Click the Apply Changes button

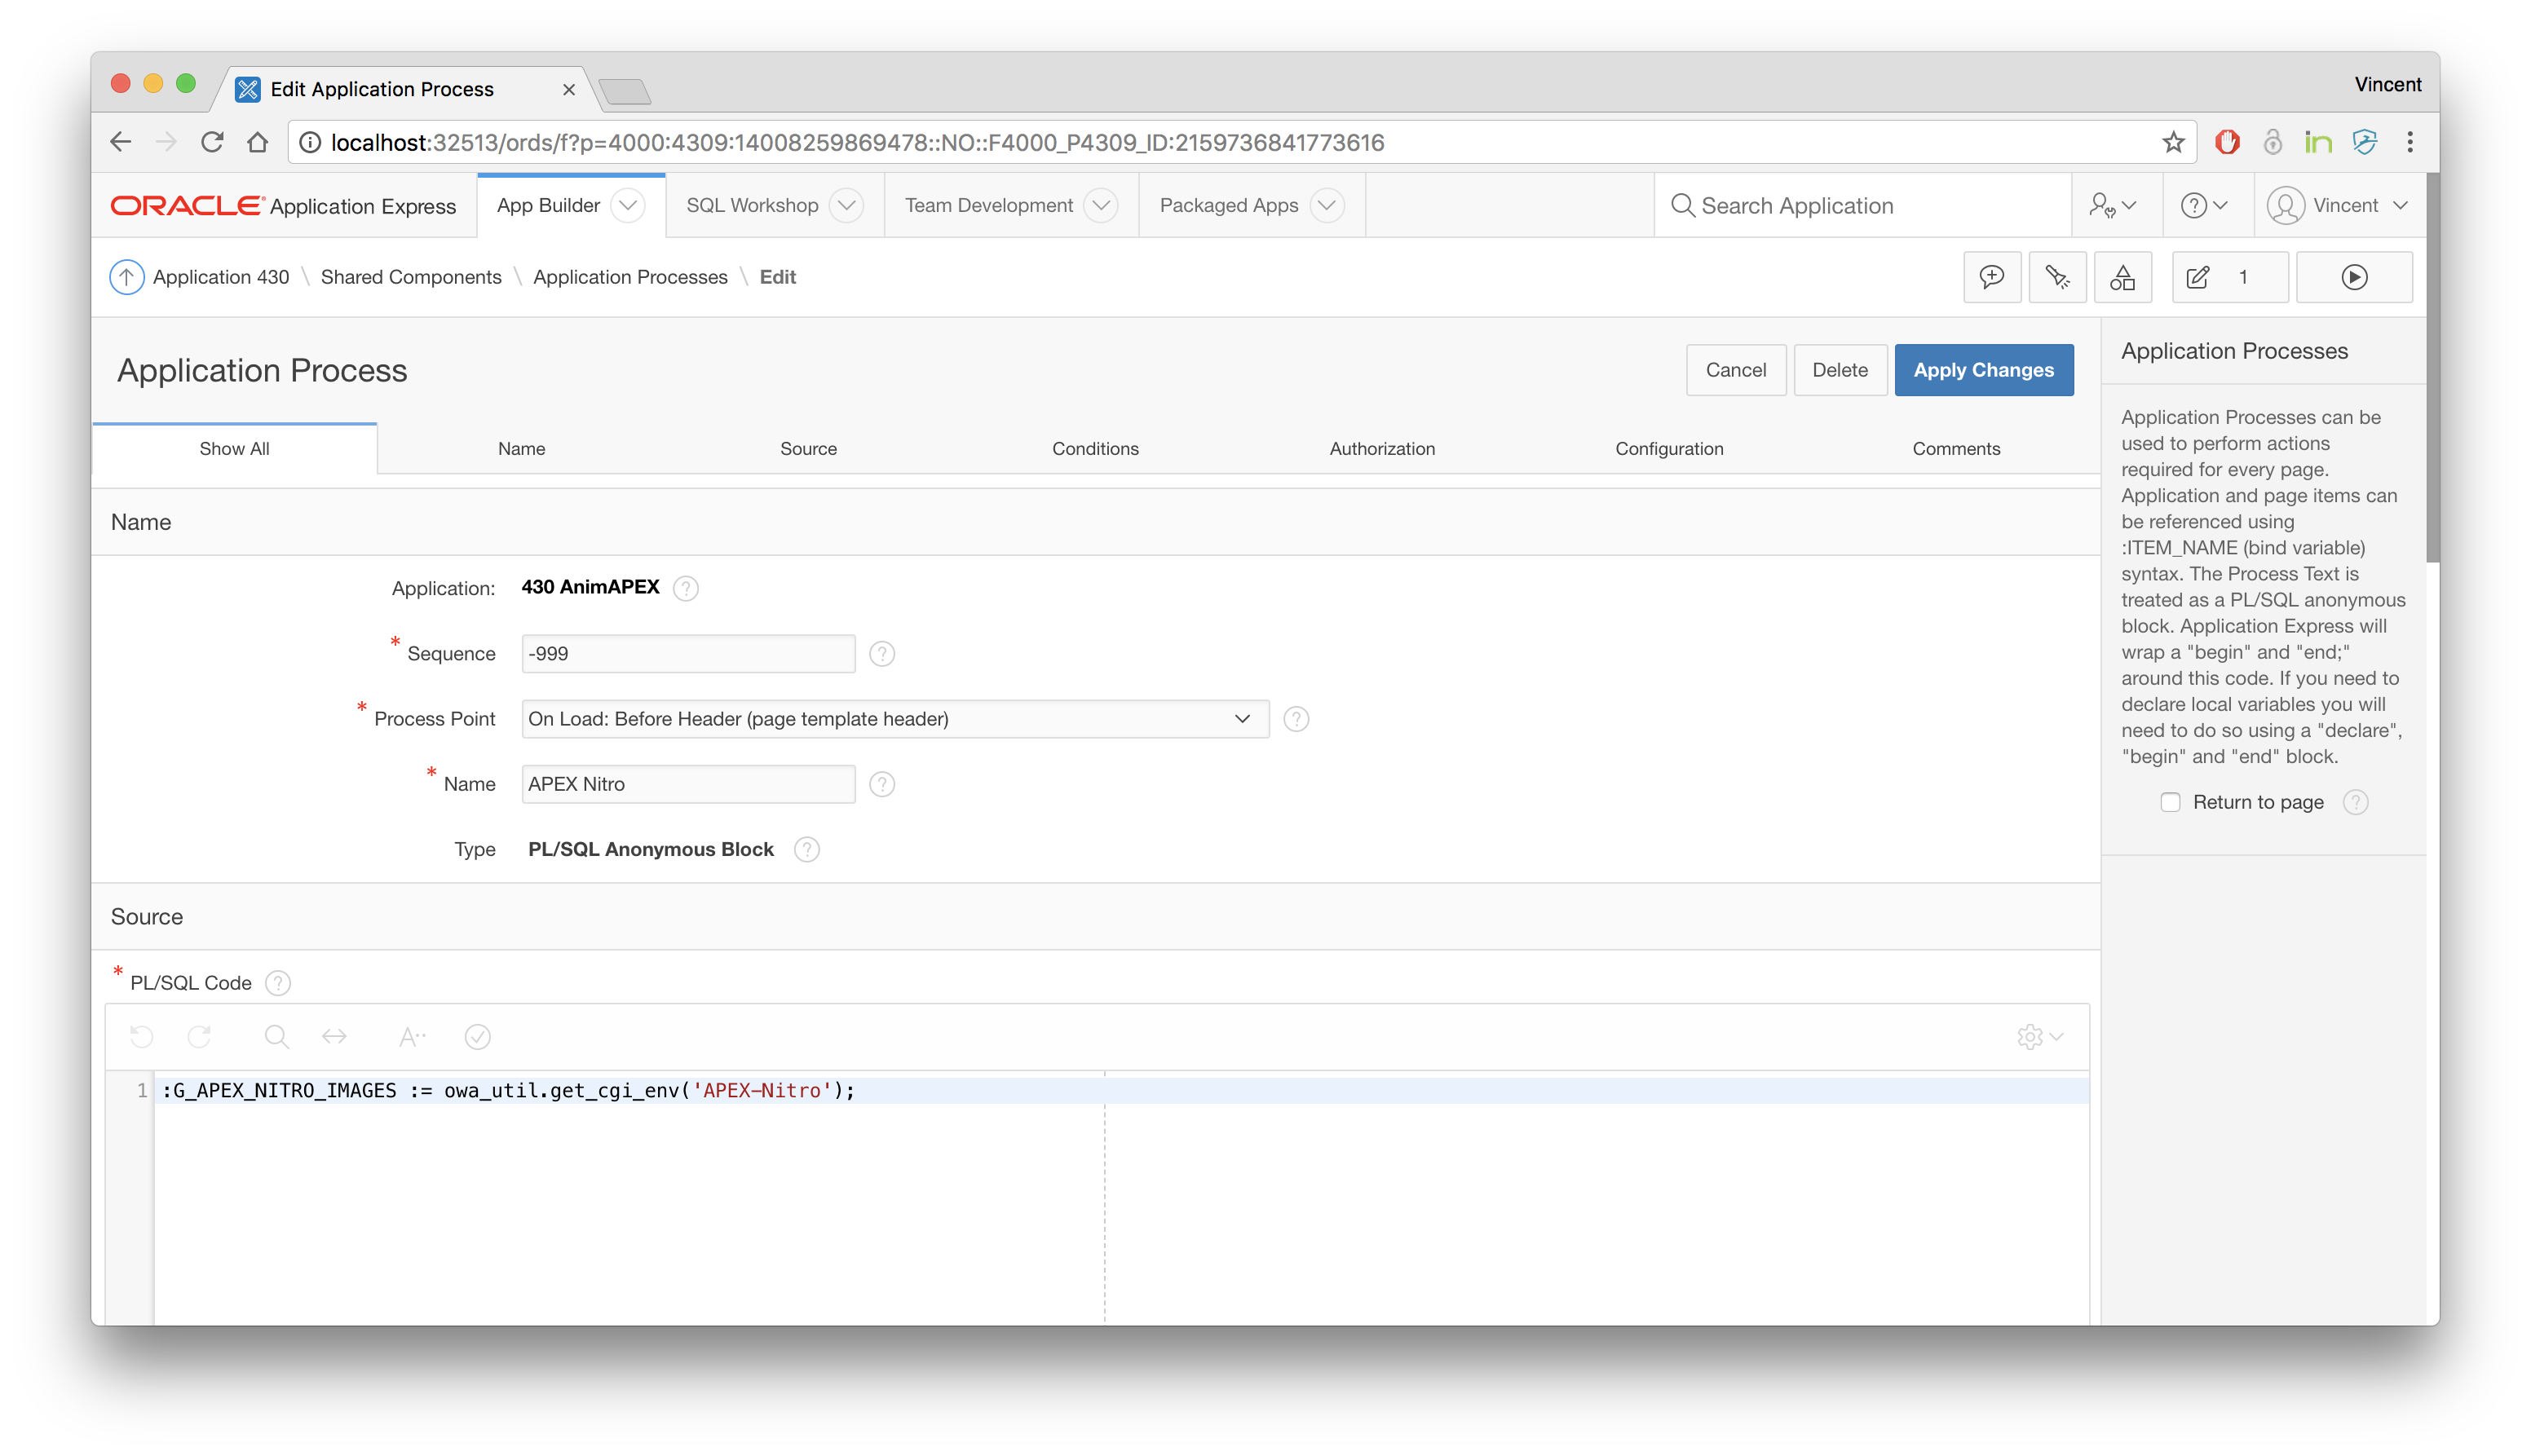coord(1983,370)
